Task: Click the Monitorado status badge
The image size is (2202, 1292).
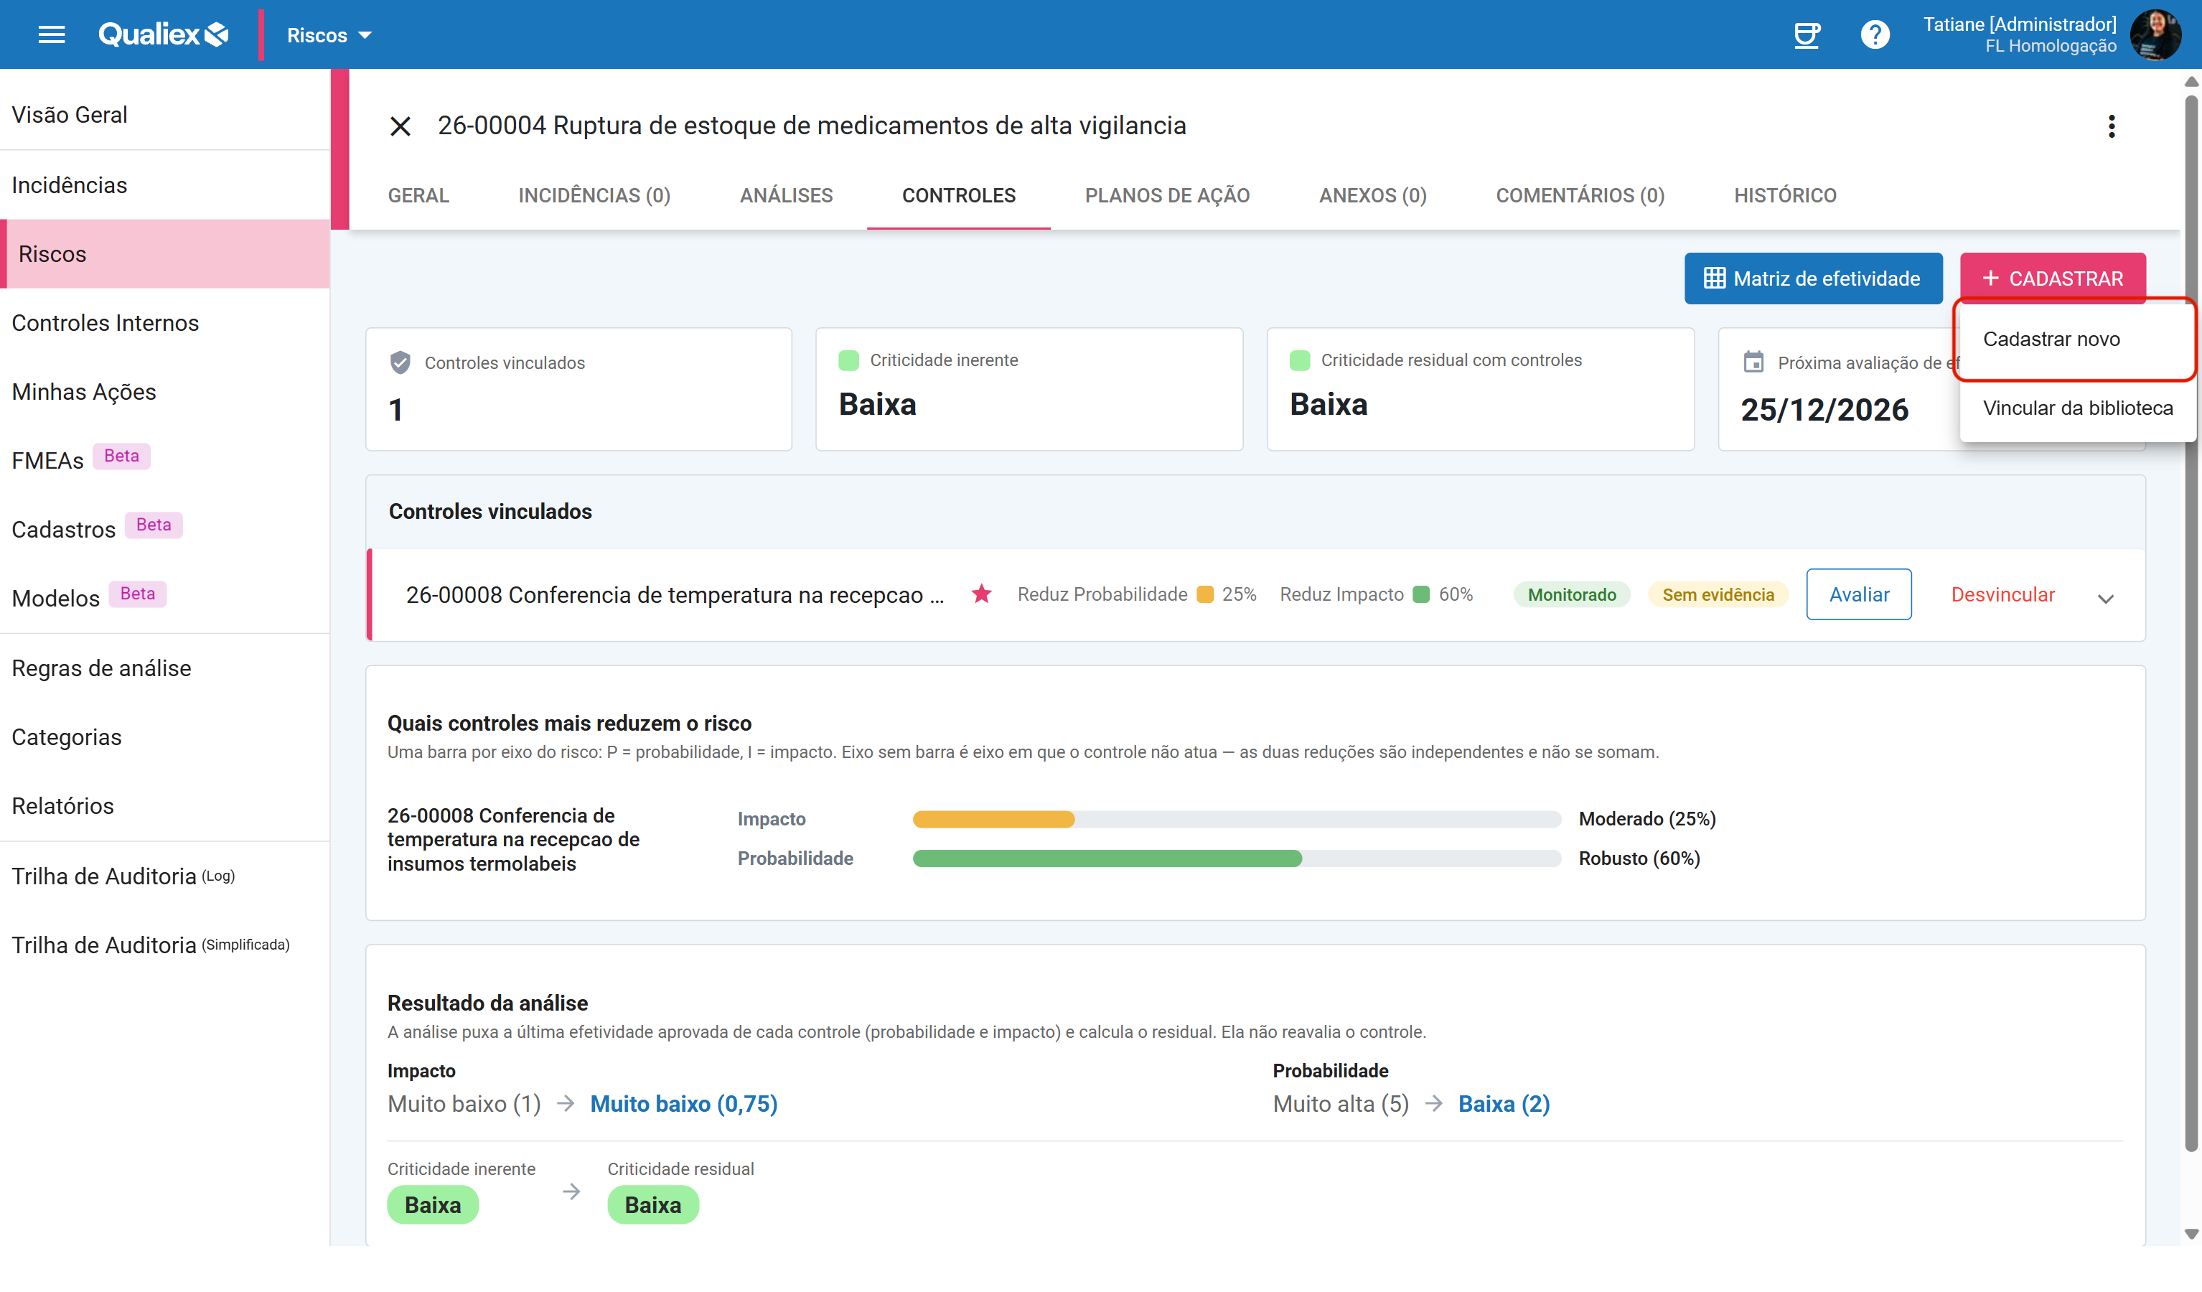Action: tap(1570, 595)
